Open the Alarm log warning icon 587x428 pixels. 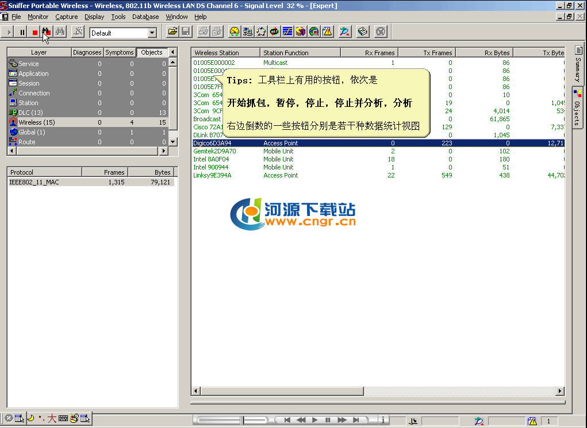[327, 32]
